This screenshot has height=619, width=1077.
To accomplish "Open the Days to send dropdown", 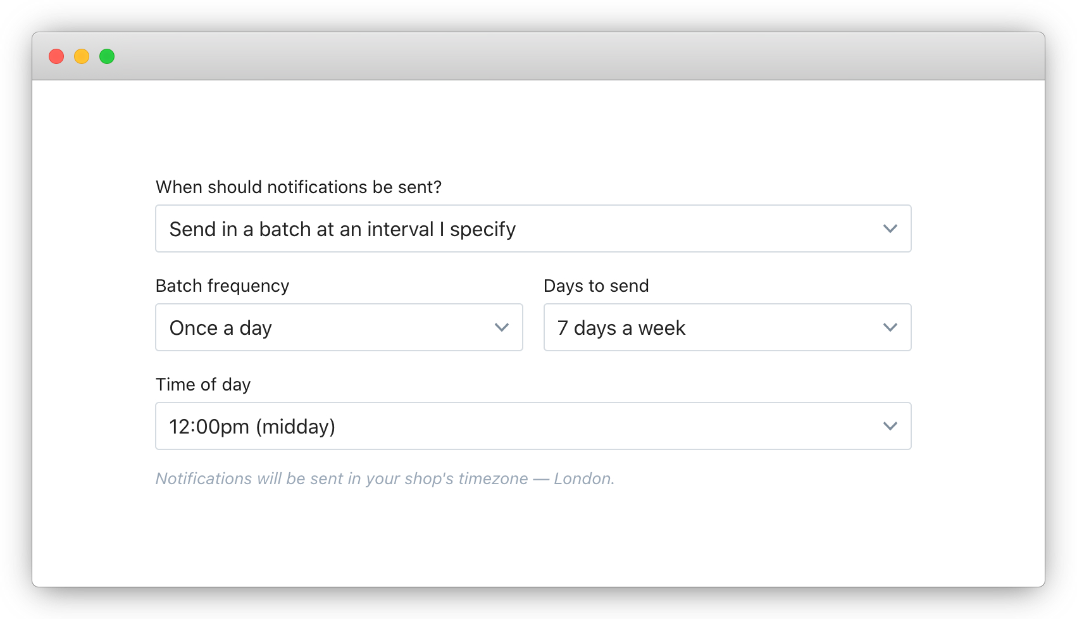I will click(x=727, y=327).
